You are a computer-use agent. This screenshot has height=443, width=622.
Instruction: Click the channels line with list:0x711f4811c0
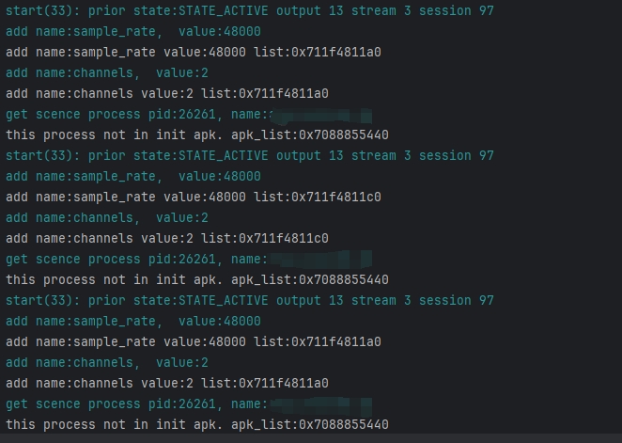tap(166, 238)
